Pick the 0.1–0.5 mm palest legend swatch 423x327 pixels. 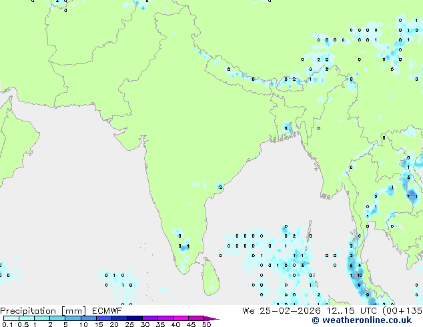[11, 318]
